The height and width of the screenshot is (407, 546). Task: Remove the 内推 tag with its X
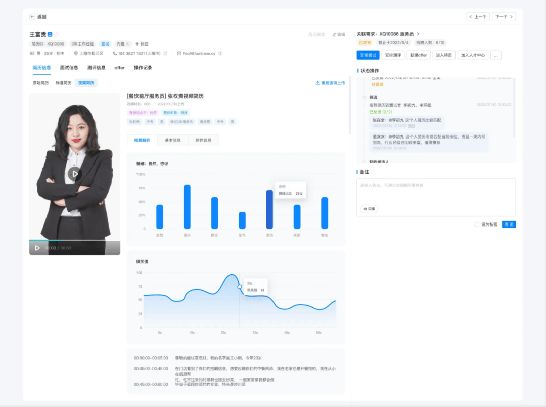pos(127,44)
